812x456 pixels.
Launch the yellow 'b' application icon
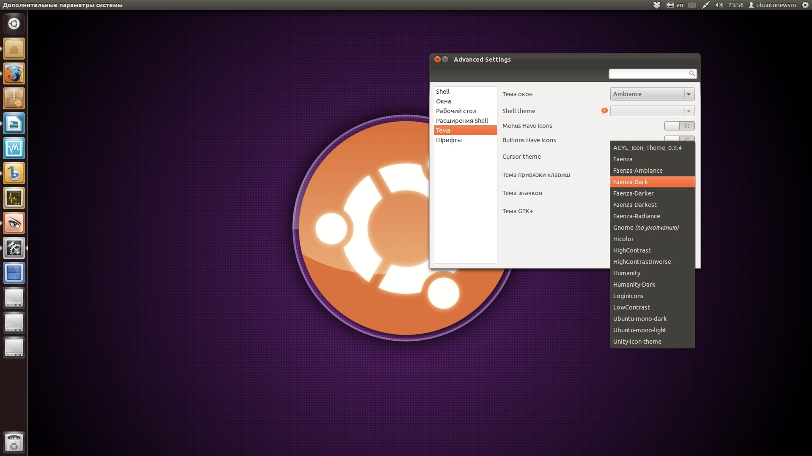pyautogui.click(x=14, y=174)
